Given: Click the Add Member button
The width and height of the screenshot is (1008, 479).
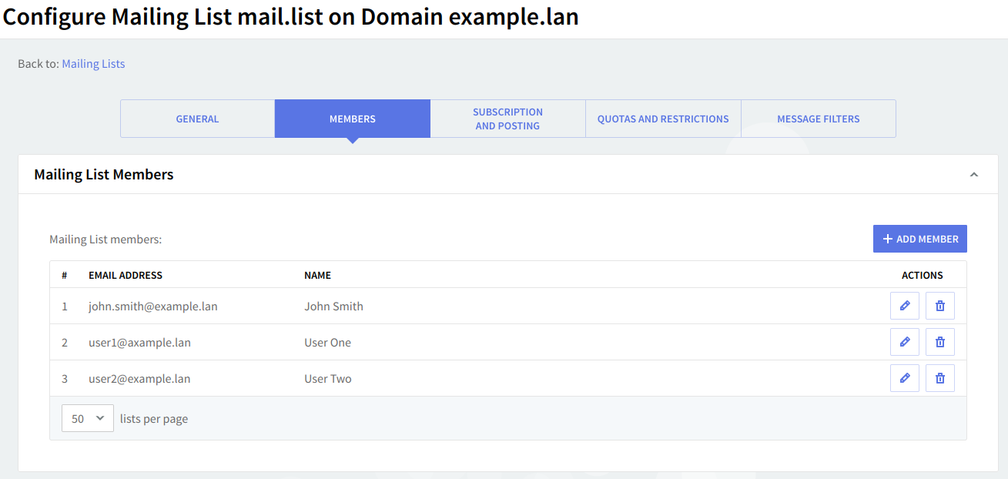Looking at the screenshot, I should coord(919,239).
